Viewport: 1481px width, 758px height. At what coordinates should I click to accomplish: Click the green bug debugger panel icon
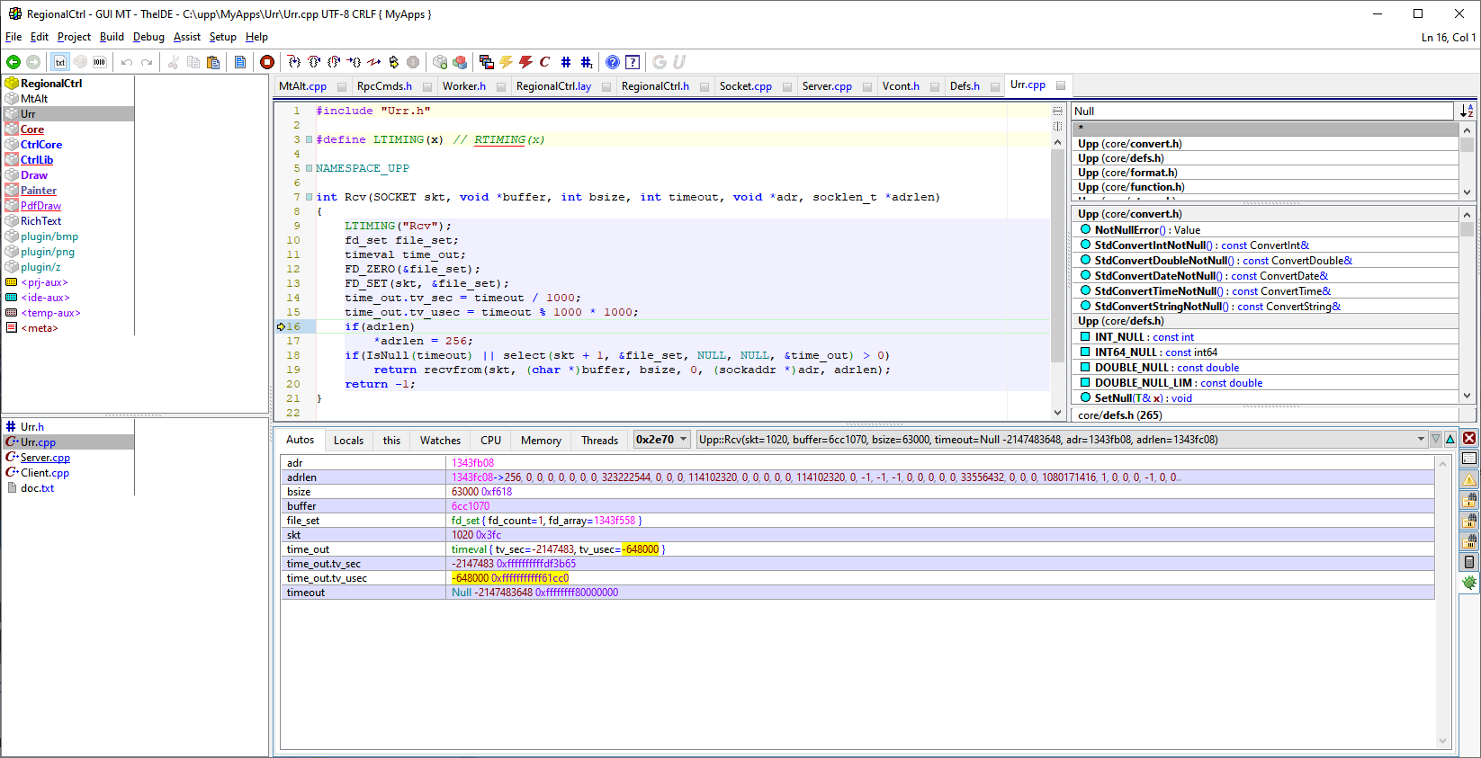pyautogui.click(x=1469, y=583)
